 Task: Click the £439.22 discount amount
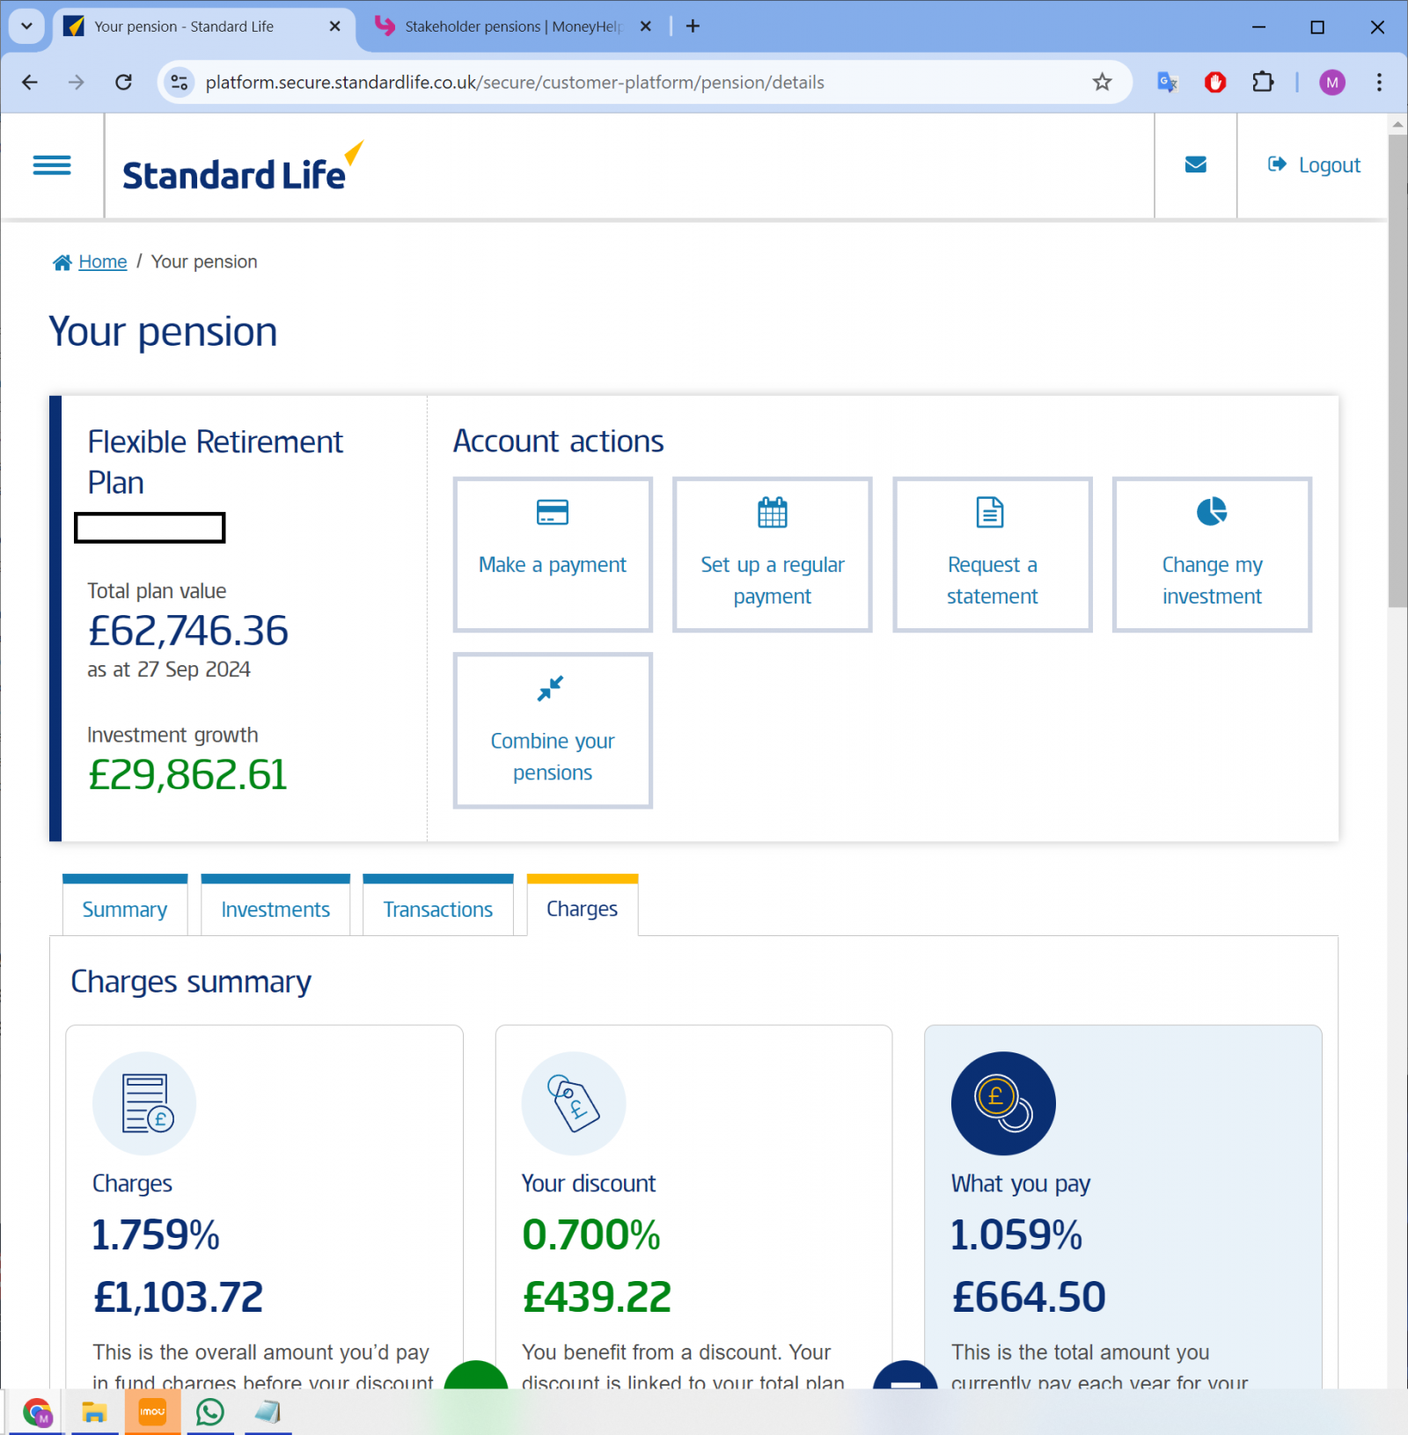click(x=598, y=1297)
